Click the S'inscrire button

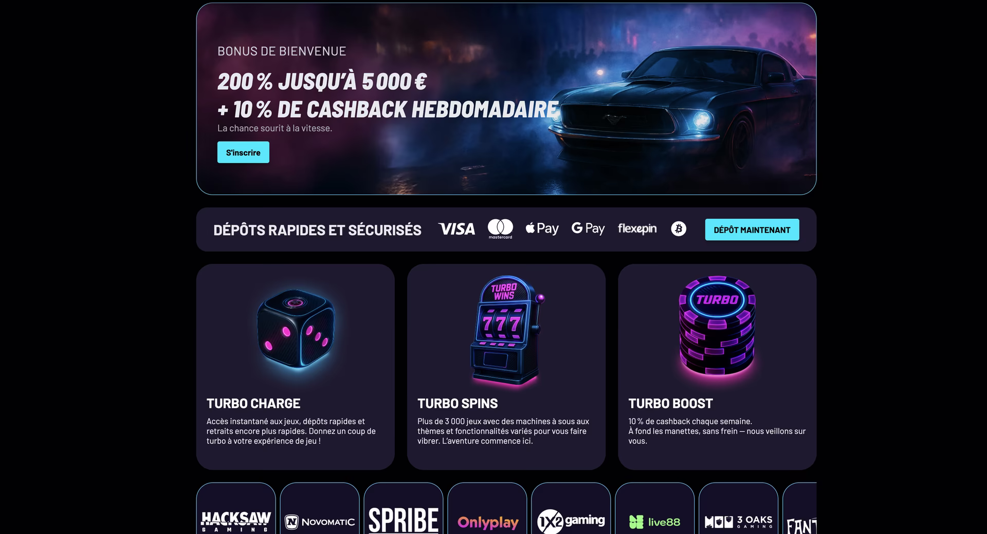(x=243, y=152)
